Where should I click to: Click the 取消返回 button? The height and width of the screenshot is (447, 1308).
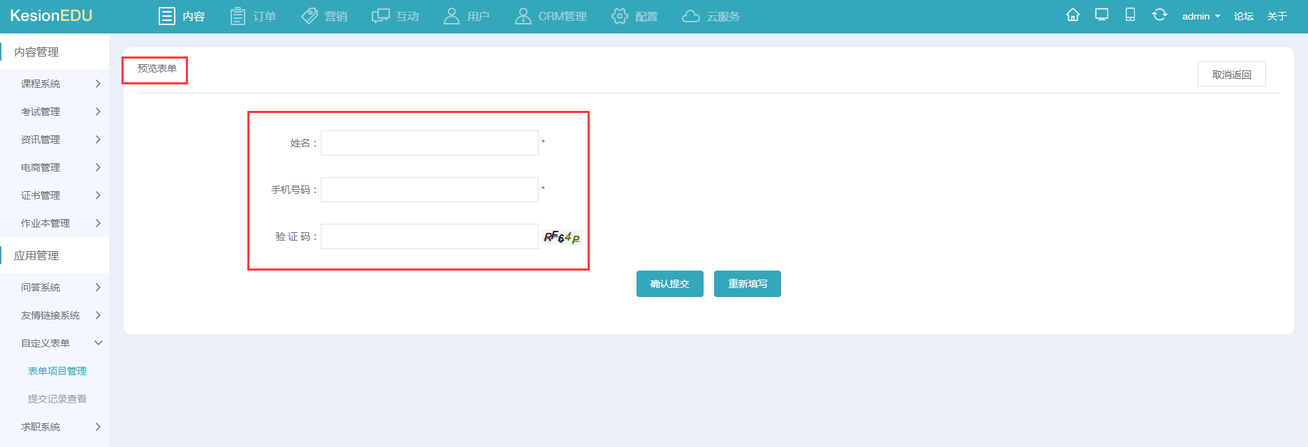[x=1231, y=75]
